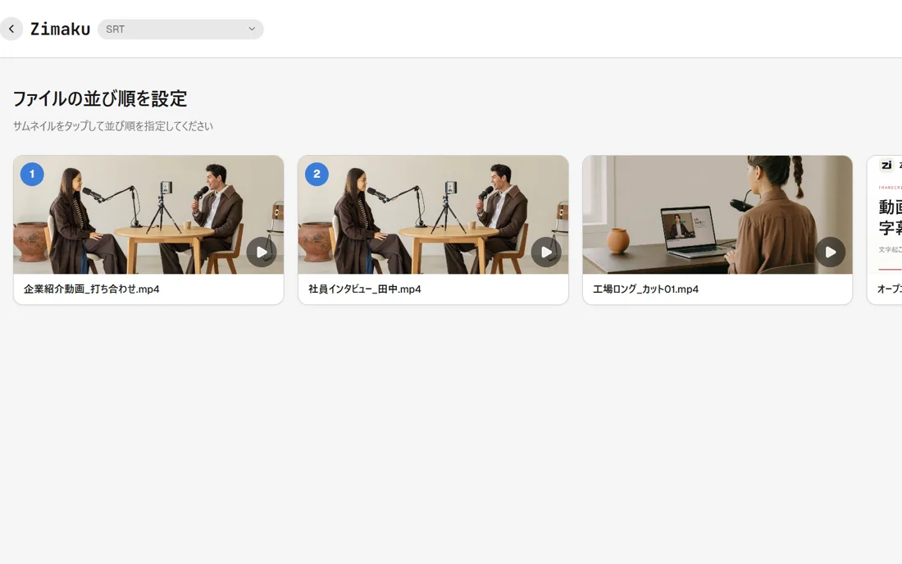
Task: Click file name 企業紹介動画_打ち合わせ.mp4
Action: coord(92,289)
